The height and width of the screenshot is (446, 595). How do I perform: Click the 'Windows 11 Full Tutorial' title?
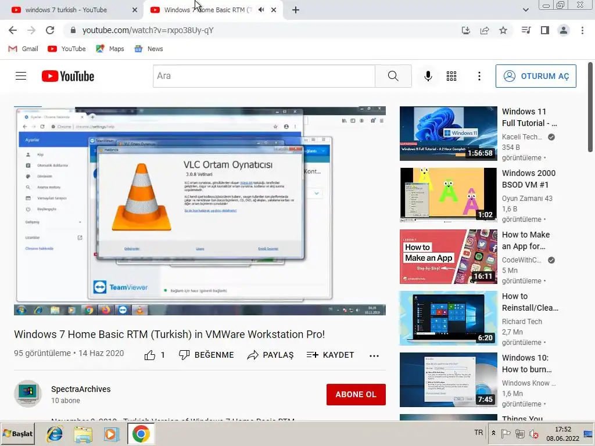point(529,117)
